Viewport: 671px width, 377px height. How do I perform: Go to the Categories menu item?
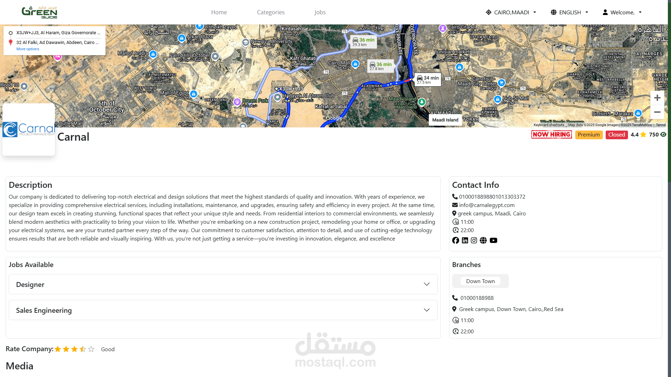click(270, 12)
